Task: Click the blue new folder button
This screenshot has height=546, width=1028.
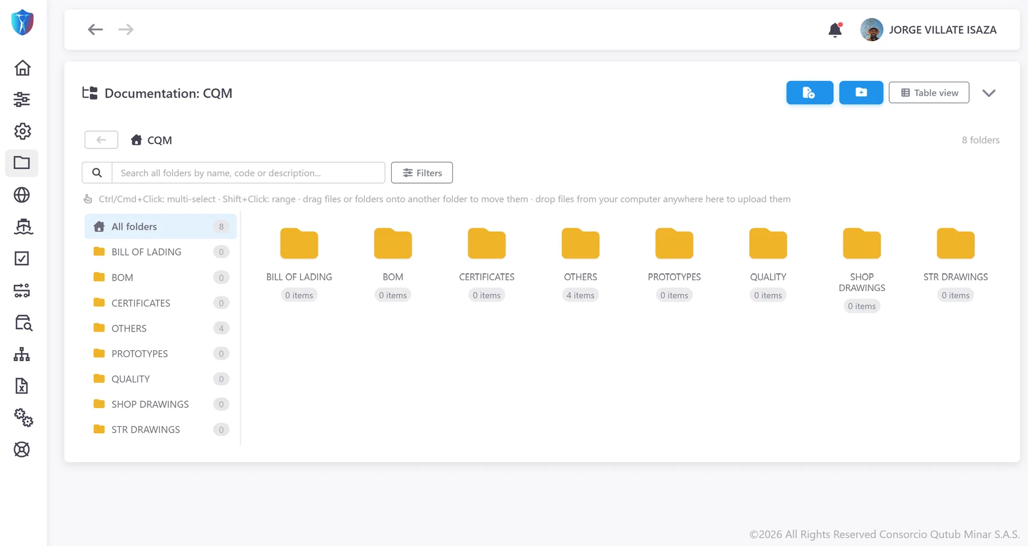Action: (861, 92)
